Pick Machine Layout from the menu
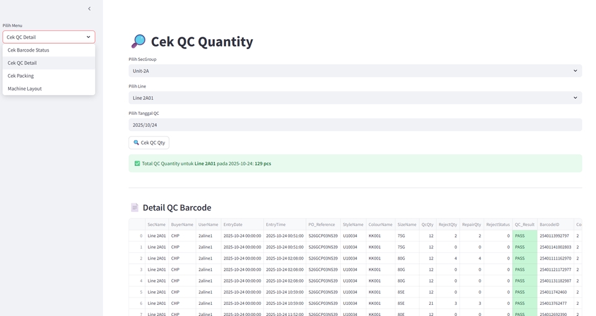Image resolution: width=596 pixels, height=316 pixels. 25,89
